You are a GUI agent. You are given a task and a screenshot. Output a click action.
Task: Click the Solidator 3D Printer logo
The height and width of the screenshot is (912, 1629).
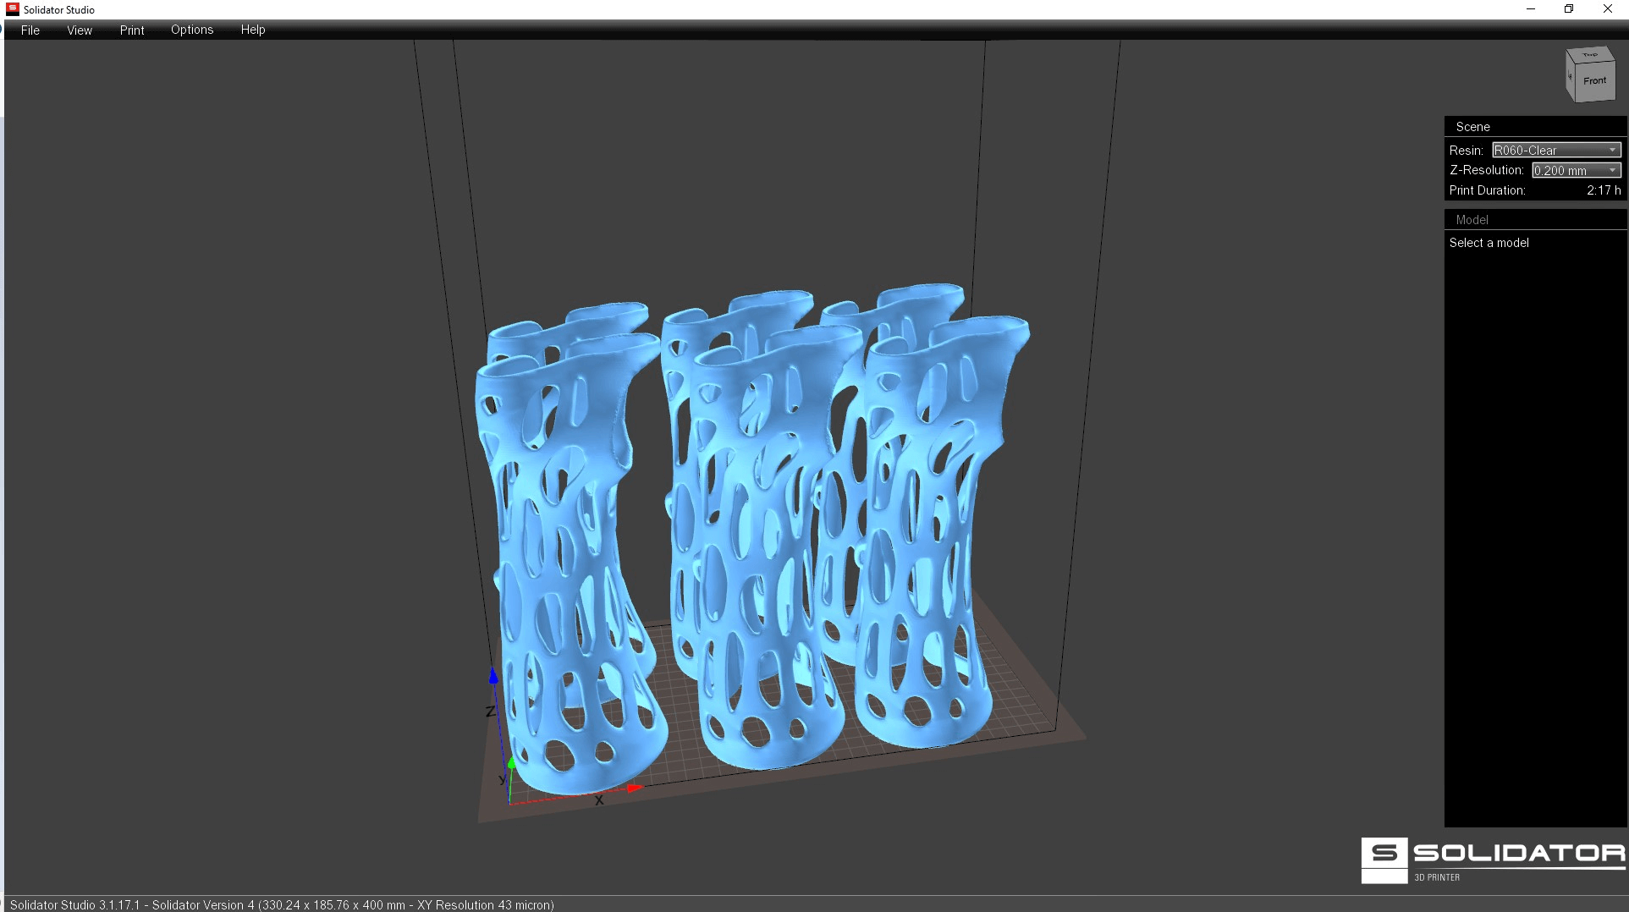point(1493,860)
